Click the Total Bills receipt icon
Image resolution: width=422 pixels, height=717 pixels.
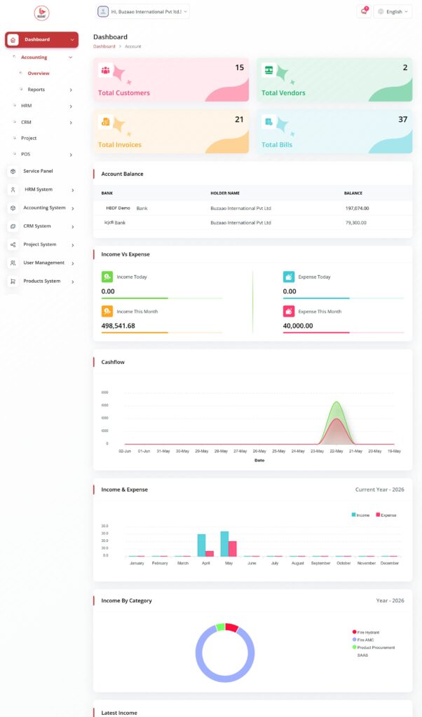coord(268,122)
